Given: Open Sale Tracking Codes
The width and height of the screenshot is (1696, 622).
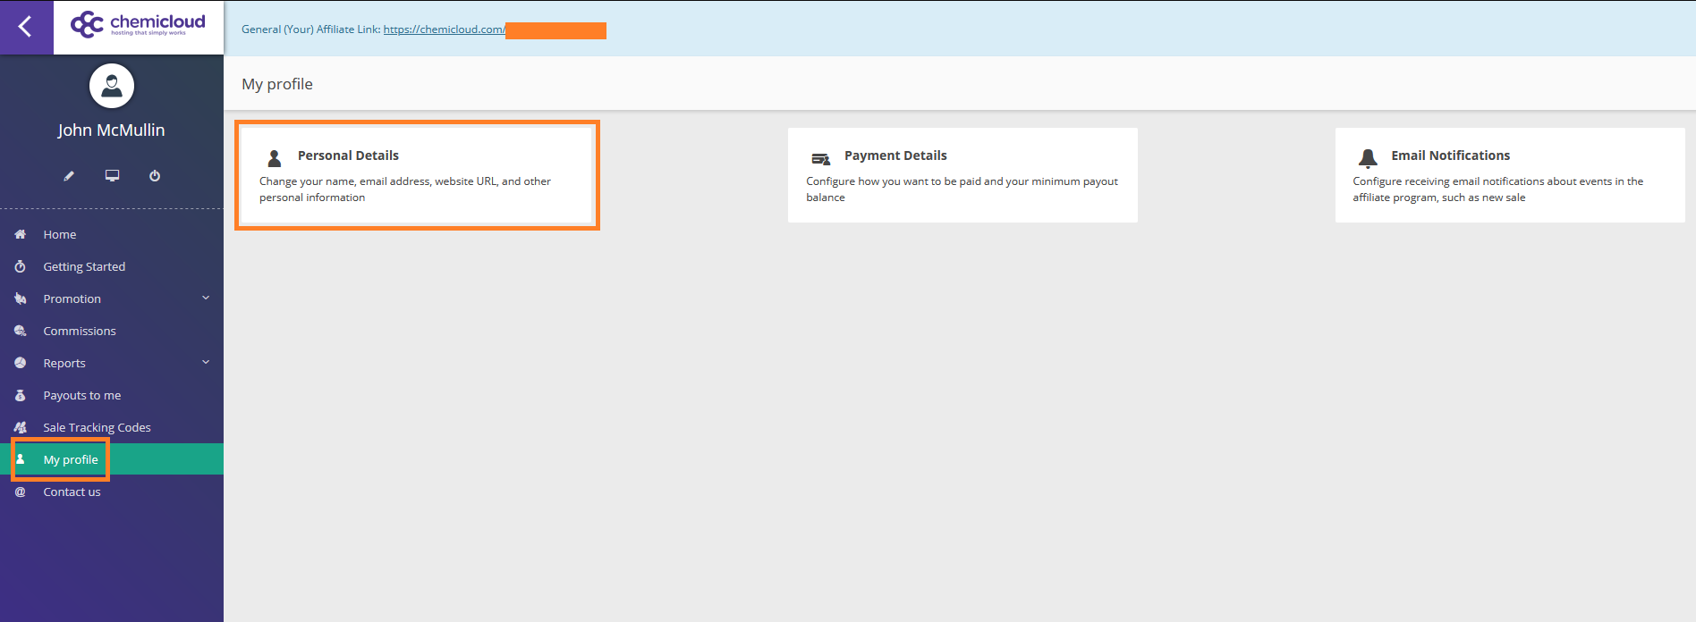Looking at the screenshot, I should (x=97, y=427).
